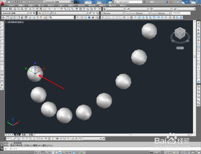Viewport: 201px width, 154px height.
Task: Click the Help question mark icon on the standard toolbar
Action: (100, 9)
